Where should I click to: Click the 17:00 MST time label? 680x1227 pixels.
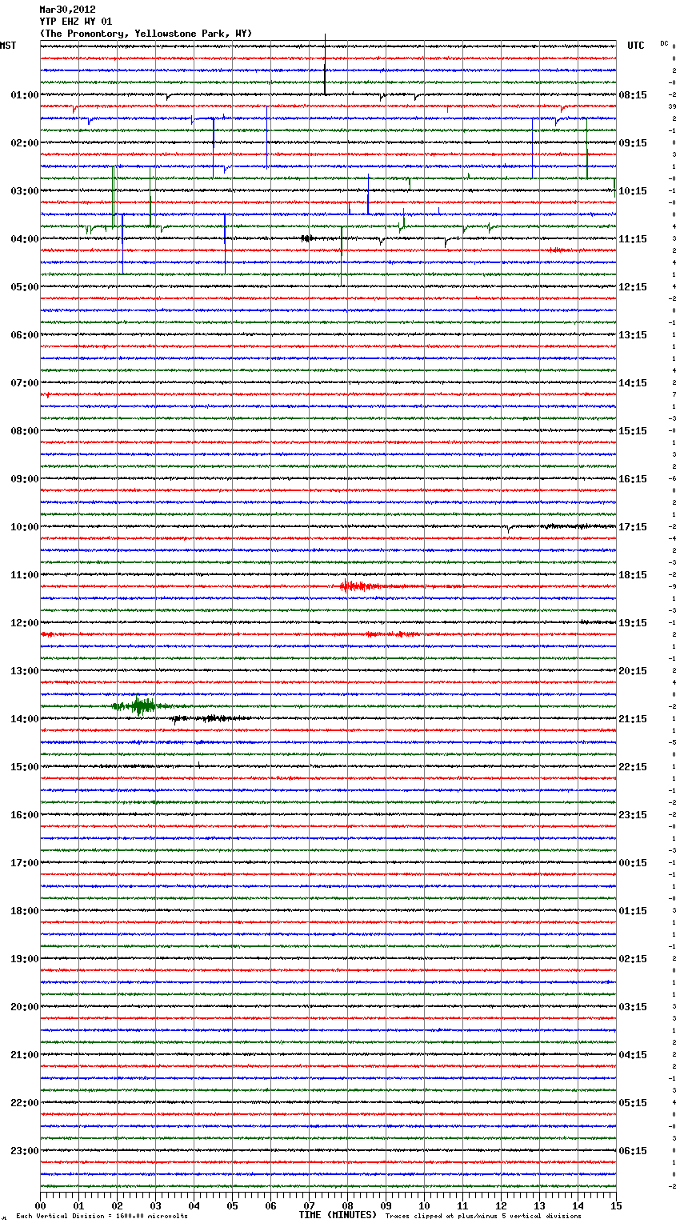click(25, 862)
